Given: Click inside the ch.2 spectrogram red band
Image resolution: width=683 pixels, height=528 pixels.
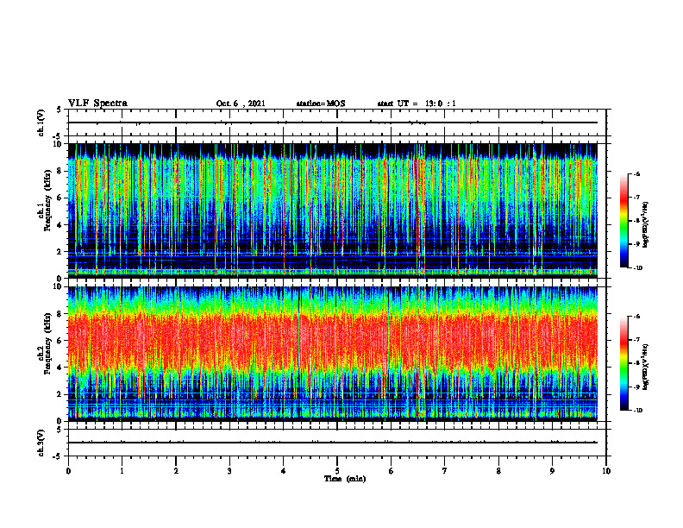Looking at the screenshot, I should click(x=333, y=342).
